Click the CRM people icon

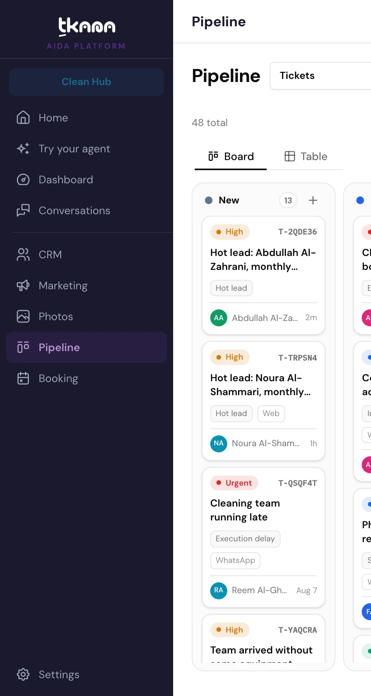point(23,254)
